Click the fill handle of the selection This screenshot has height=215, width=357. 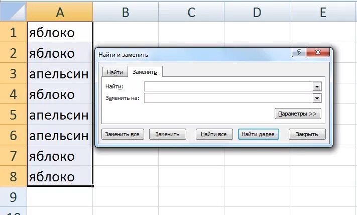click(x=92, y=186)
